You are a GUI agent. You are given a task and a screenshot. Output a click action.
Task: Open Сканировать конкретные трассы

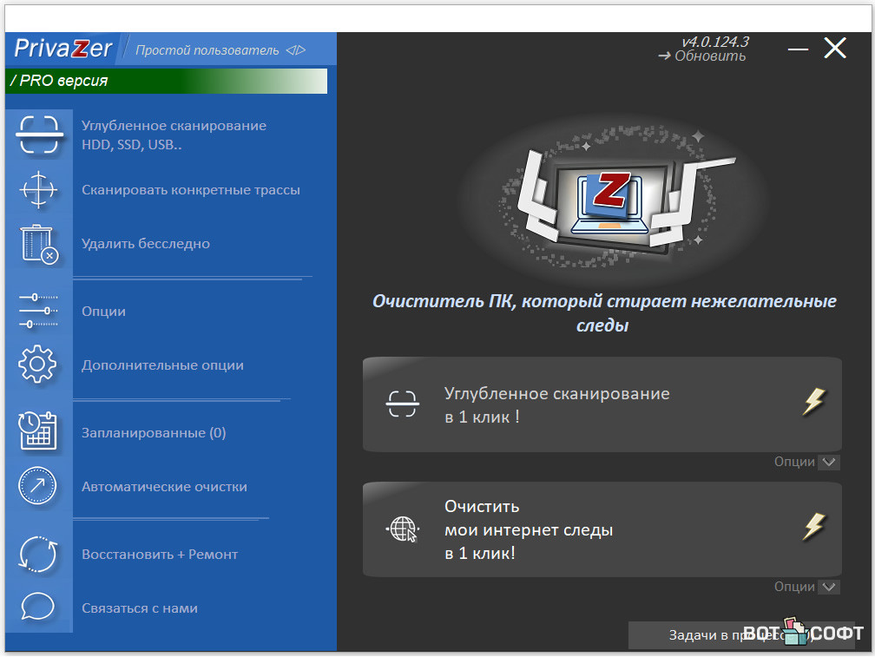pyautogui.click(x=191, y=190)
